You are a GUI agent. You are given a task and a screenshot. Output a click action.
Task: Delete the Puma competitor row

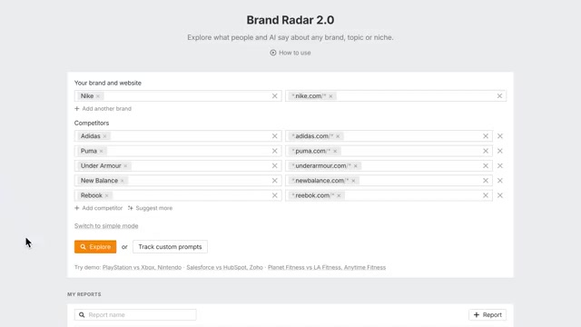500,151
